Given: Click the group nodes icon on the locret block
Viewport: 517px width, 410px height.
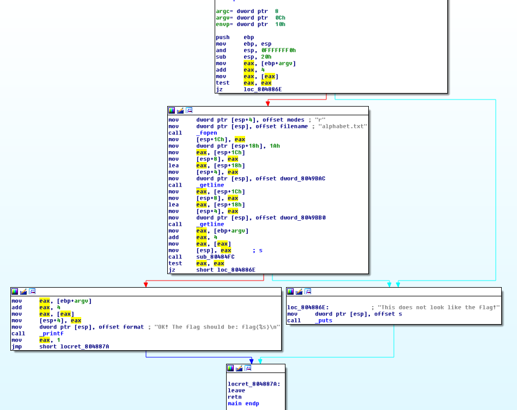Looking at the screenshot, I should pyautogui.click(x=248, y=368).
